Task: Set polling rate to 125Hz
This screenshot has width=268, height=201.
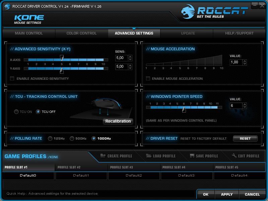Action: tap(50, 138)
